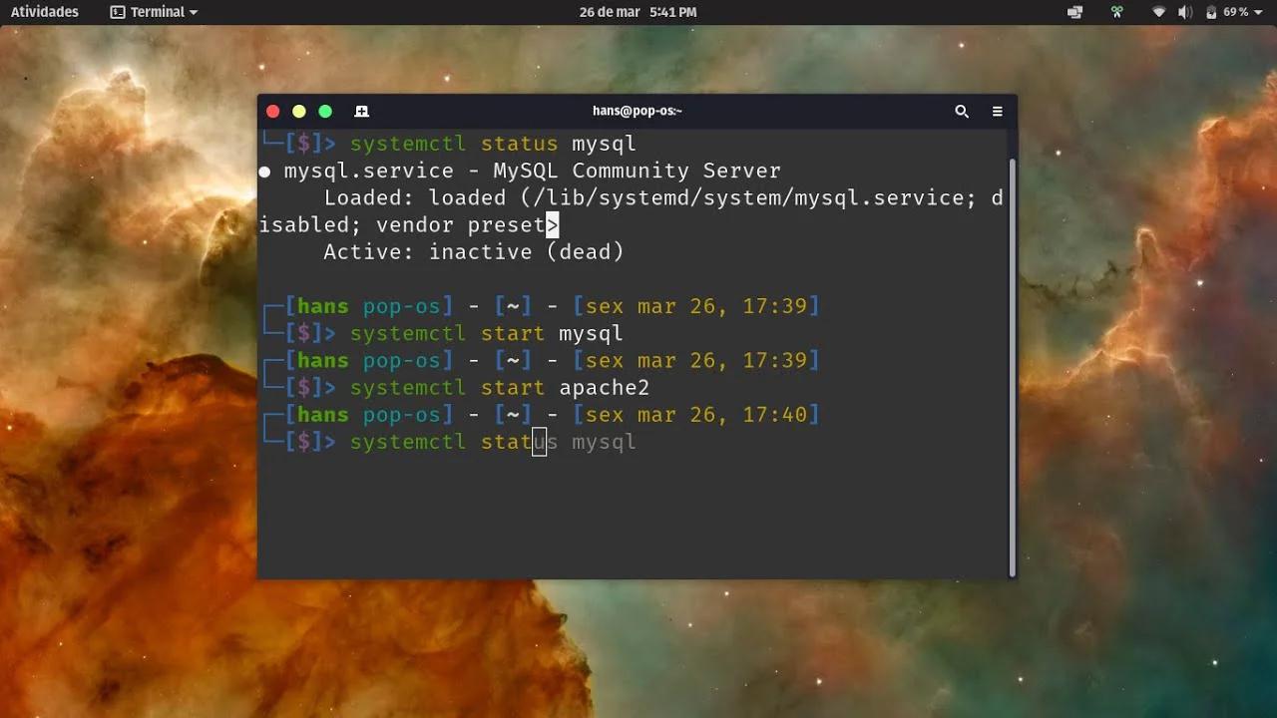Click the display/windows tray icon
The width and height of the screenshot is (1277, 718).
click(x=1074, y=12)
